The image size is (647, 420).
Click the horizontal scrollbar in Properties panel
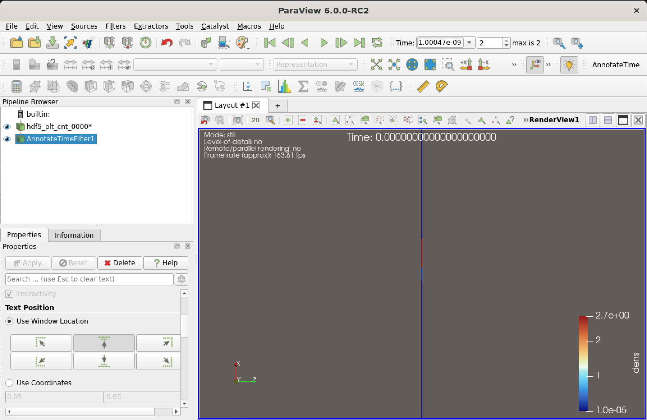tap(93, 412)
